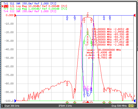138x109 pixels.
Task: Select red marker 1 on passband edge
Action: pos(84,20)
